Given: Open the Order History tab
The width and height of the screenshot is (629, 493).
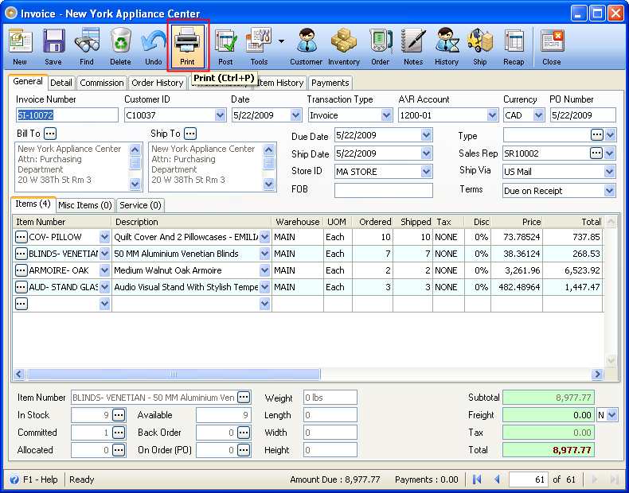Looking at the screenshot, I should [158, 83].
